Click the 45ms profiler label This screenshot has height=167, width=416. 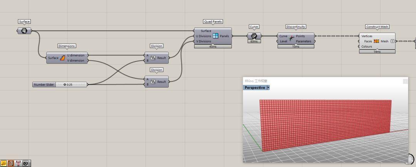tap(213, 46)
